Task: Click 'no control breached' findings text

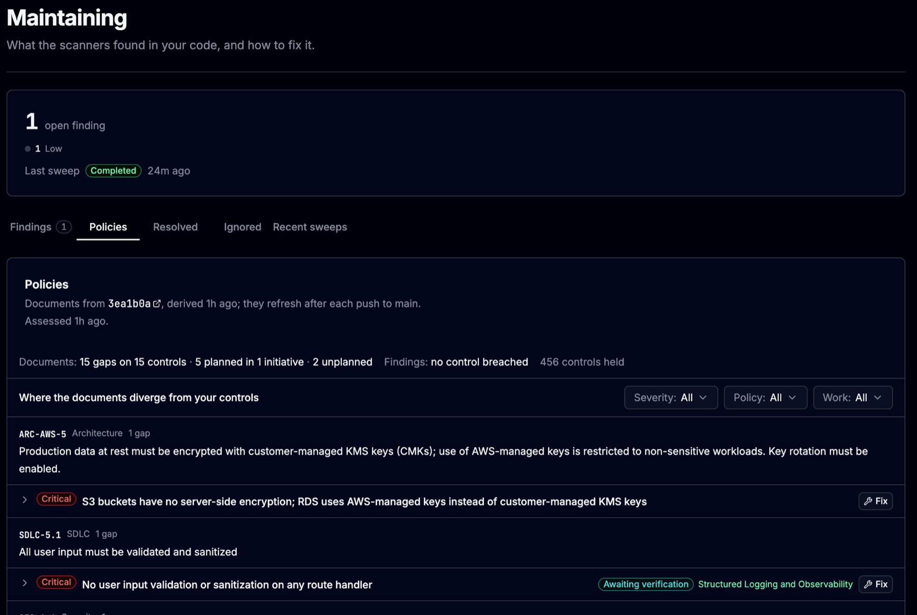Action: pyautogui.click(x=479, y=362)
